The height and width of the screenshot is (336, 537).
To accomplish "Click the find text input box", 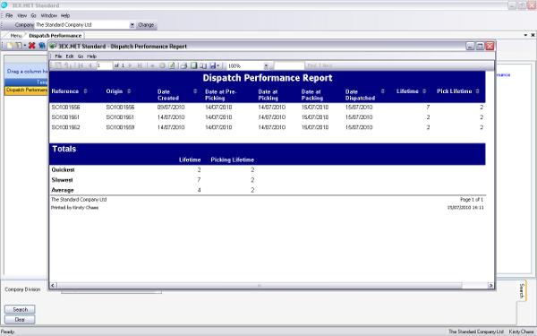I will click(x=289, y=65).
